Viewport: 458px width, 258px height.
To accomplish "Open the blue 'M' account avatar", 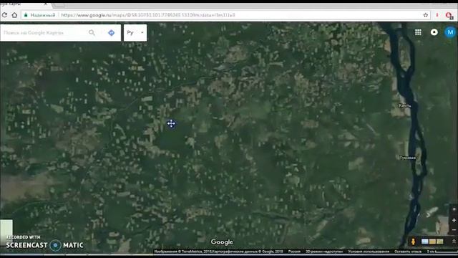I will coord(450,32).
